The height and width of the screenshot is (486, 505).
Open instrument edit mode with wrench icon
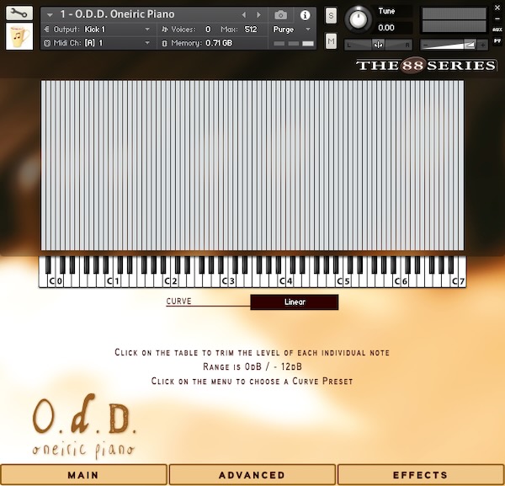tap(19, 13)
